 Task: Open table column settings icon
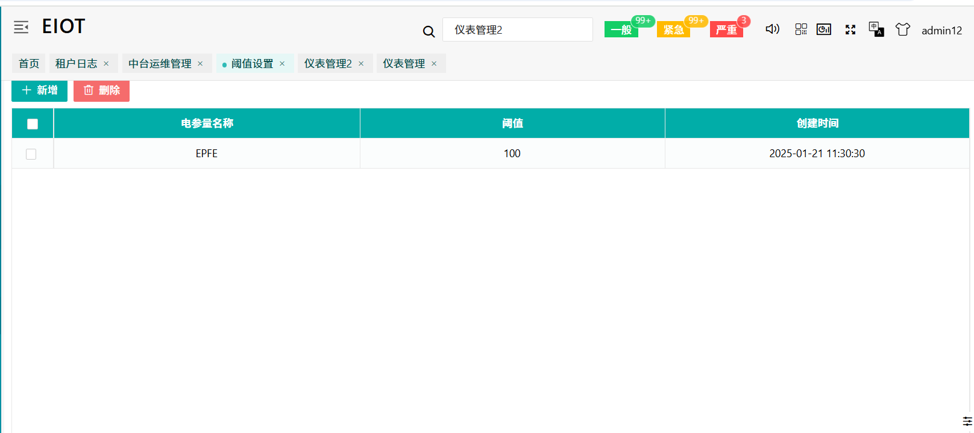(x=967, y=421)
